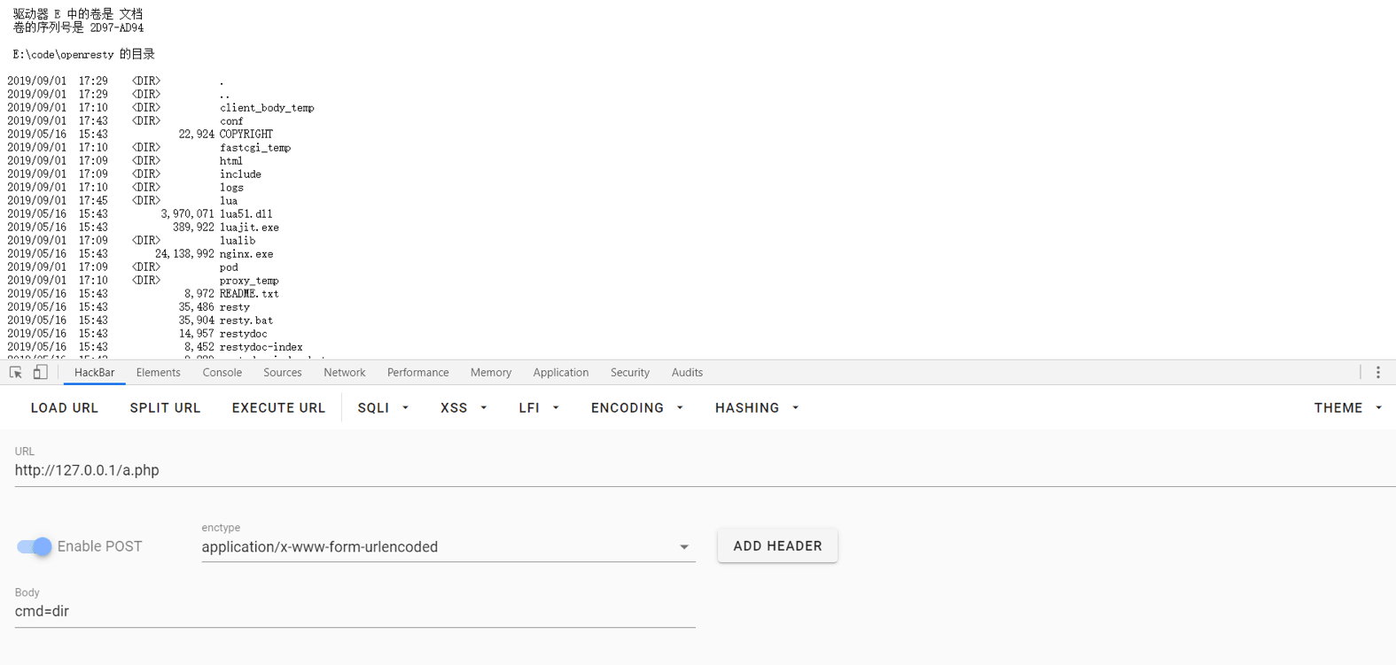Image resolution: width=1396 pixels, height=665 pixels.
Task: Switch to the Network tab
Action: click(344, 373)
